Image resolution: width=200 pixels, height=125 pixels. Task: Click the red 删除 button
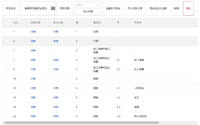click(188, 8)
